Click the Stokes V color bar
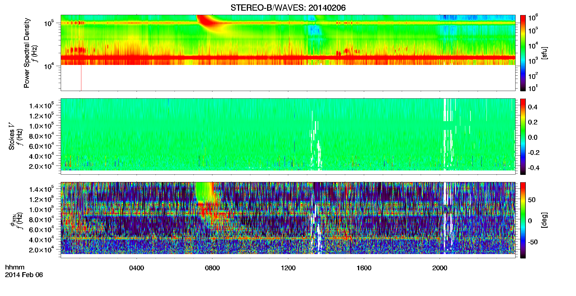The width and height of the screenshot is (576, 296). pos(523,136)
